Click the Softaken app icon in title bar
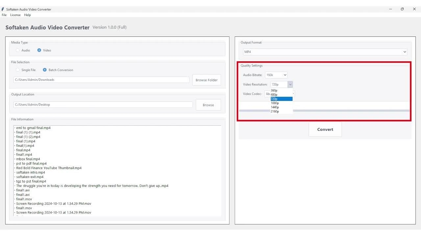Screen dimensions: 421x236 point(3,9)
